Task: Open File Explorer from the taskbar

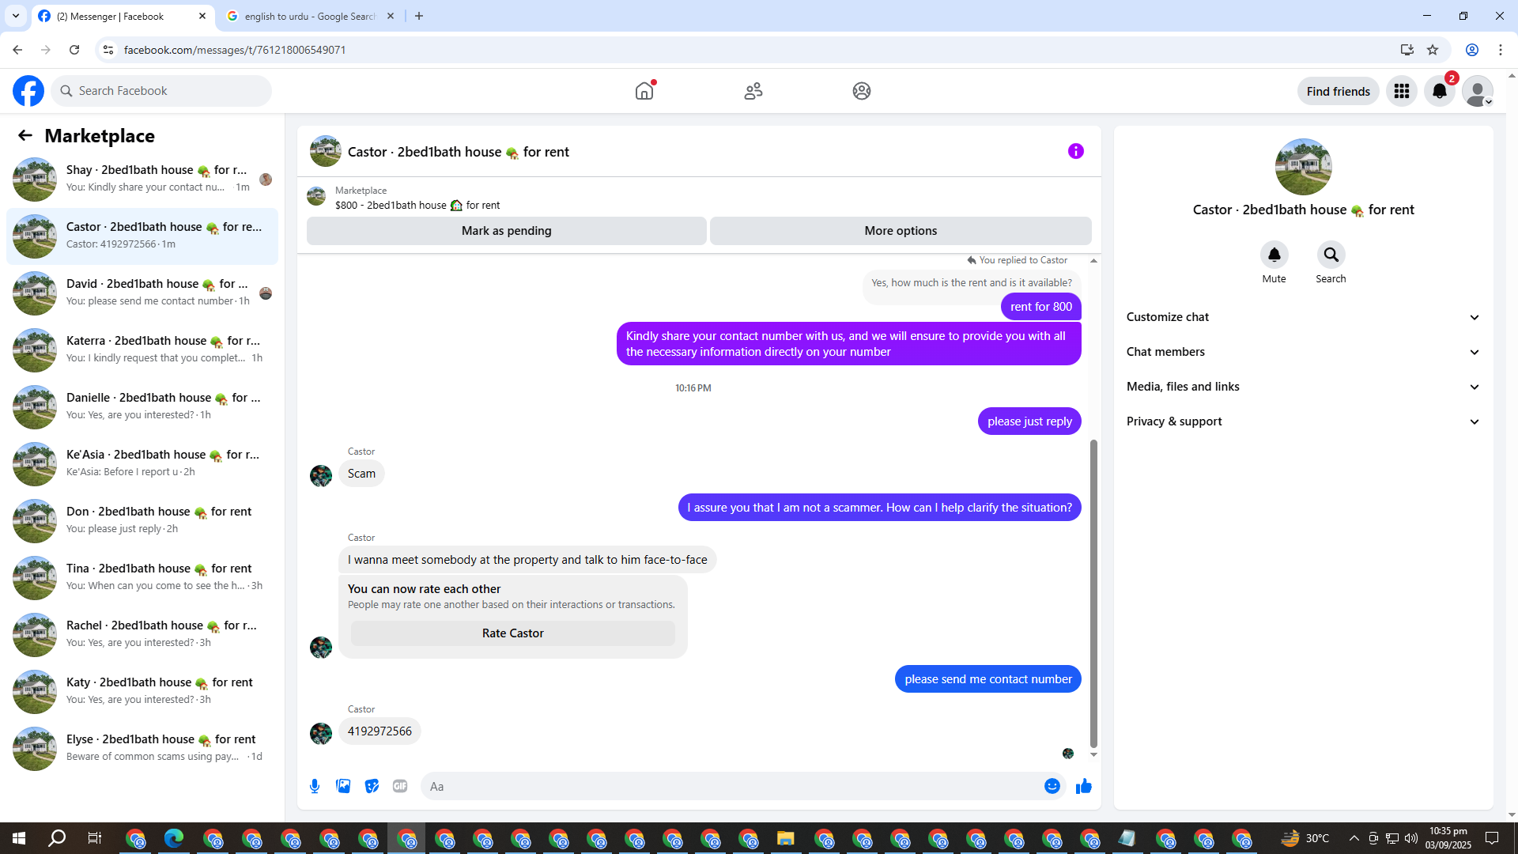Action: 785,838
